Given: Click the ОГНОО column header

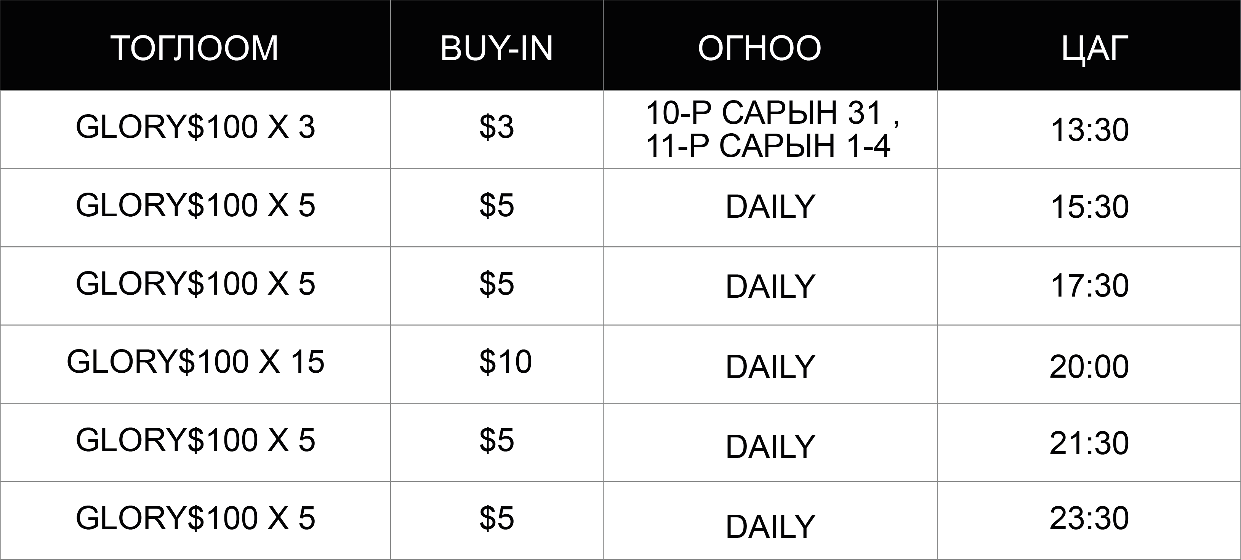Looking at the screenshot, I should click(x=770, y=45).
